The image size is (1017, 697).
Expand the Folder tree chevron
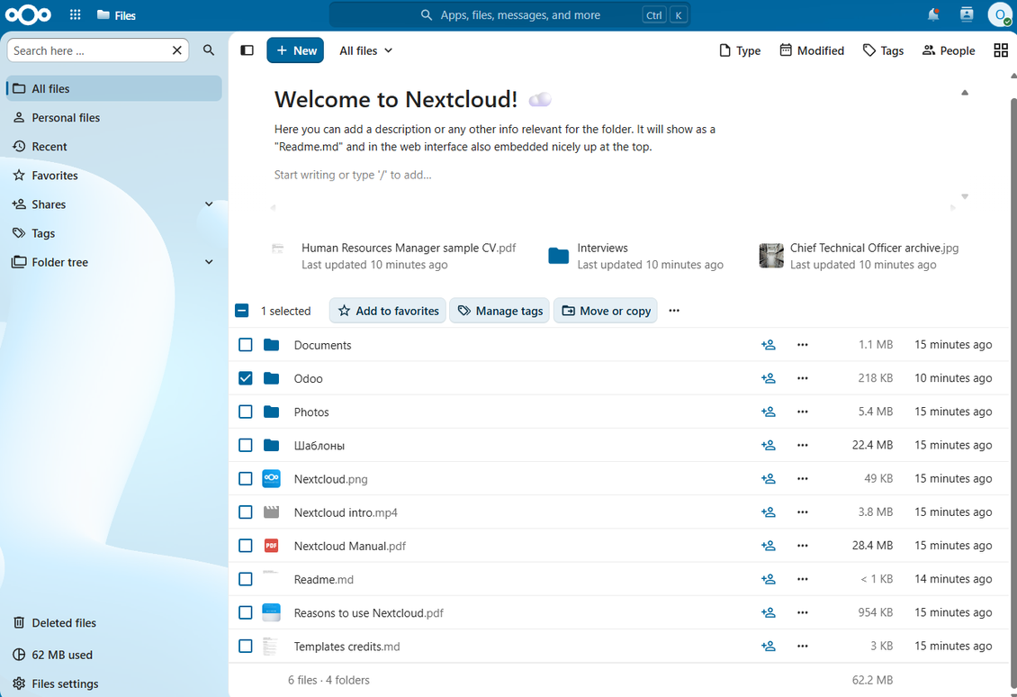tap(209, 261)
